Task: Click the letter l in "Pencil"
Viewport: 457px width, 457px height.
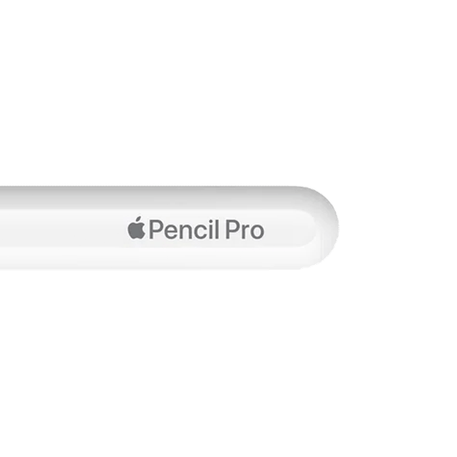Action: (217, 230)
